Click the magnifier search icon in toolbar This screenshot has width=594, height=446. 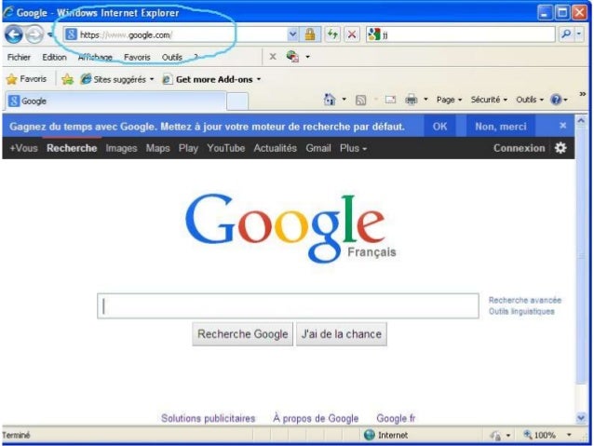pos(566,34)
